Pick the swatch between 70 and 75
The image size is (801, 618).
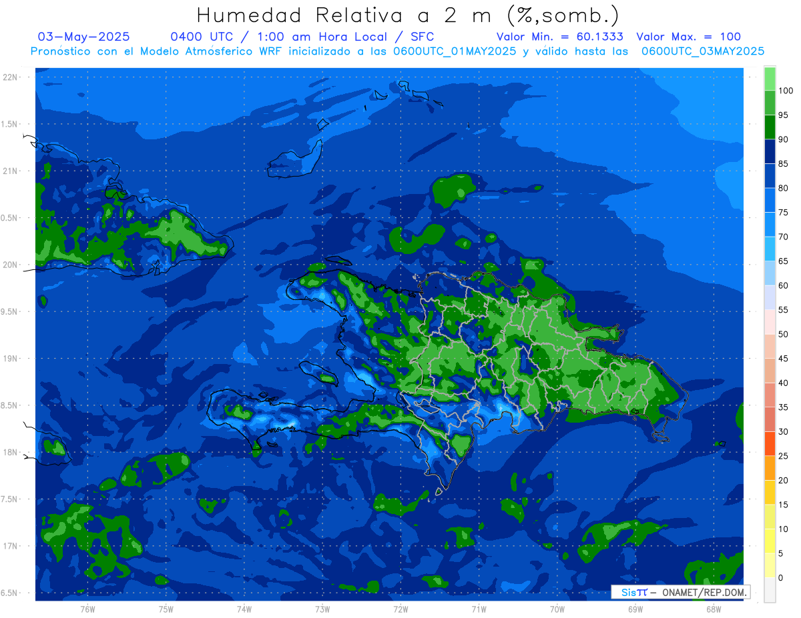[x=770, y=224]
